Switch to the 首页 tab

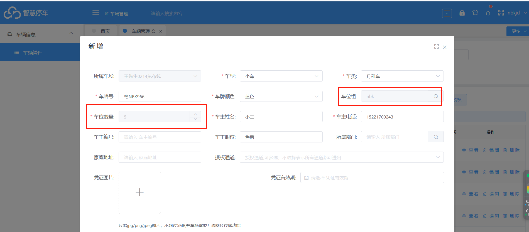(x=101, y=31)
